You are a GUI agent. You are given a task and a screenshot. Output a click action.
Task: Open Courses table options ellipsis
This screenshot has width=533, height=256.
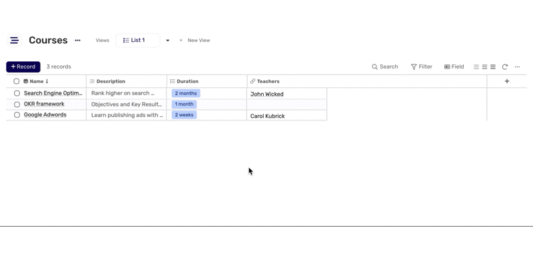click(77, 41)
